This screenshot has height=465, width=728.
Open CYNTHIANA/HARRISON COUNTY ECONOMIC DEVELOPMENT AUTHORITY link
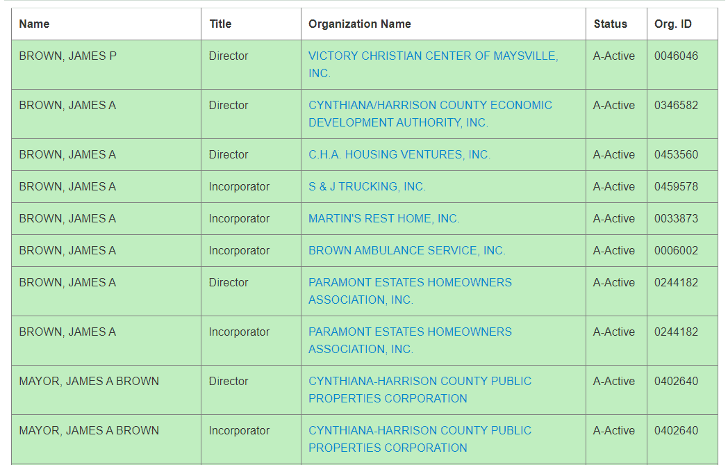tap(430, 105)
